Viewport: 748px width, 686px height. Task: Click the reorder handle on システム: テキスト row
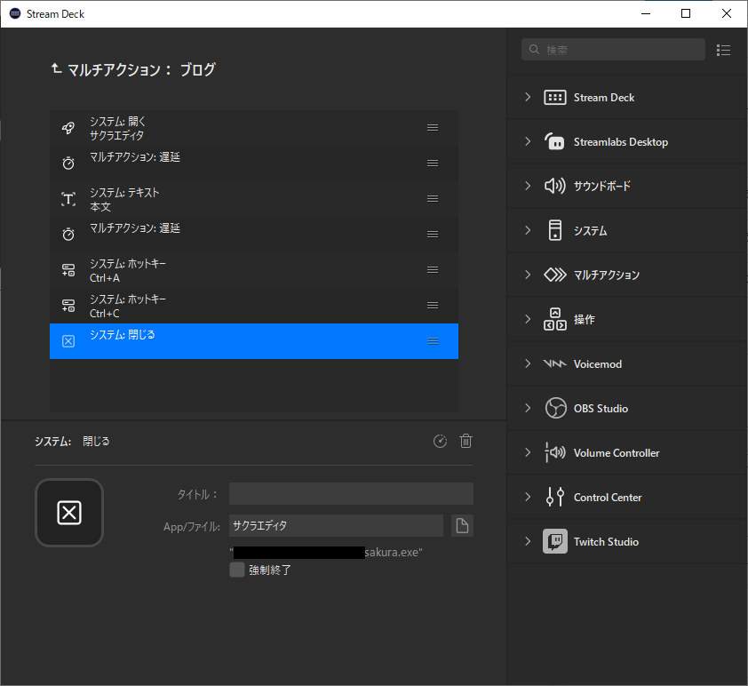[433, 198]
